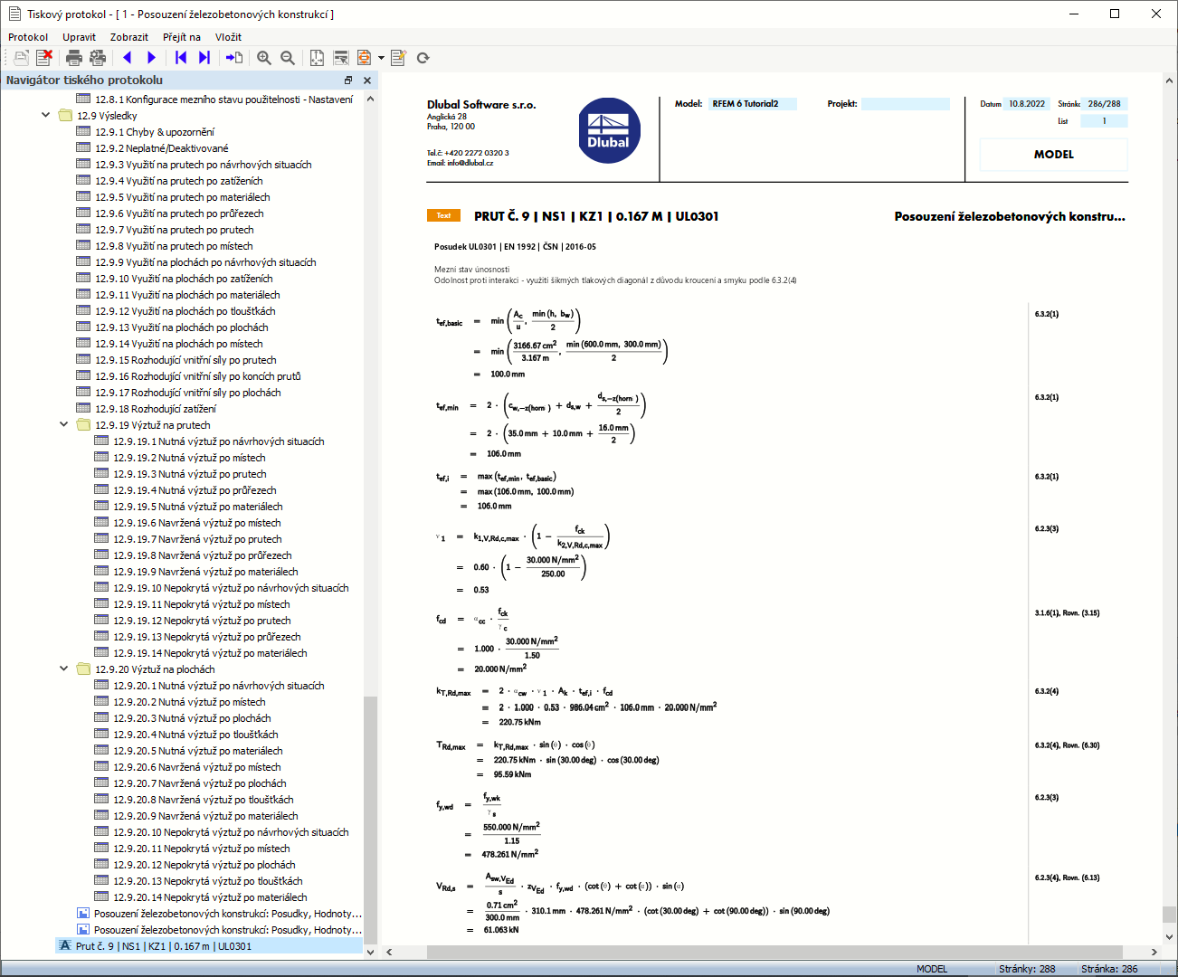
Task: Collapse the 12.9.19 Výztuž na prutech node
Action: [x=64, y=425]
